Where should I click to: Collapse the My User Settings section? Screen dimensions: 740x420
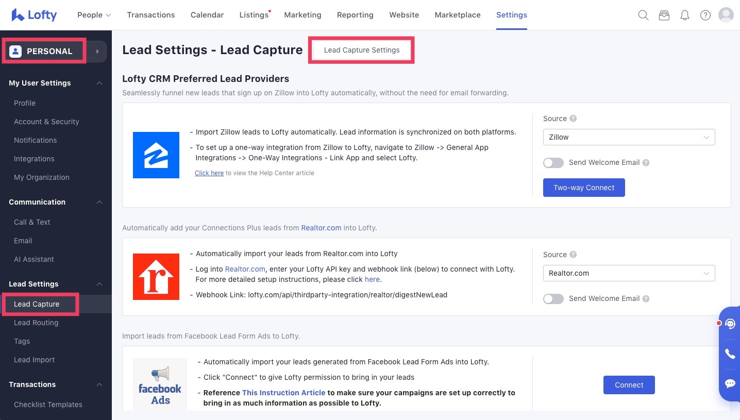tap(99, 83)
